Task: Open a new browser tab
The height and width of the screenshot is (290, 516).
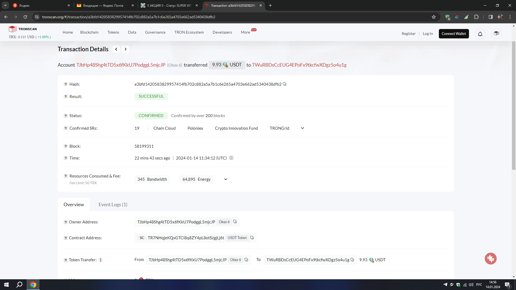Action: pyautogui.click(x=270, y=5)
